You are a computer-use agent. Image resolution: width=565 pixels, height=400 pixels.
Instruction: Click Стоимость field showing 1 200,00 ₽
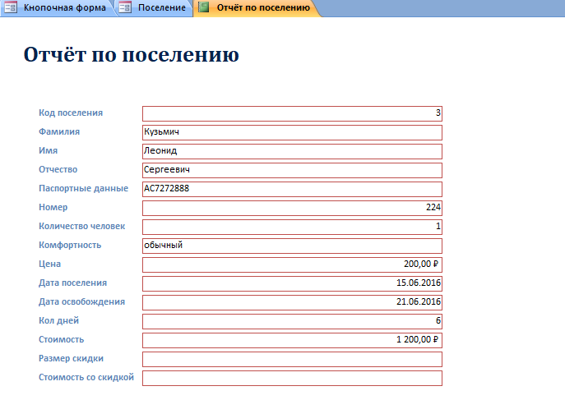click(292, 340)
